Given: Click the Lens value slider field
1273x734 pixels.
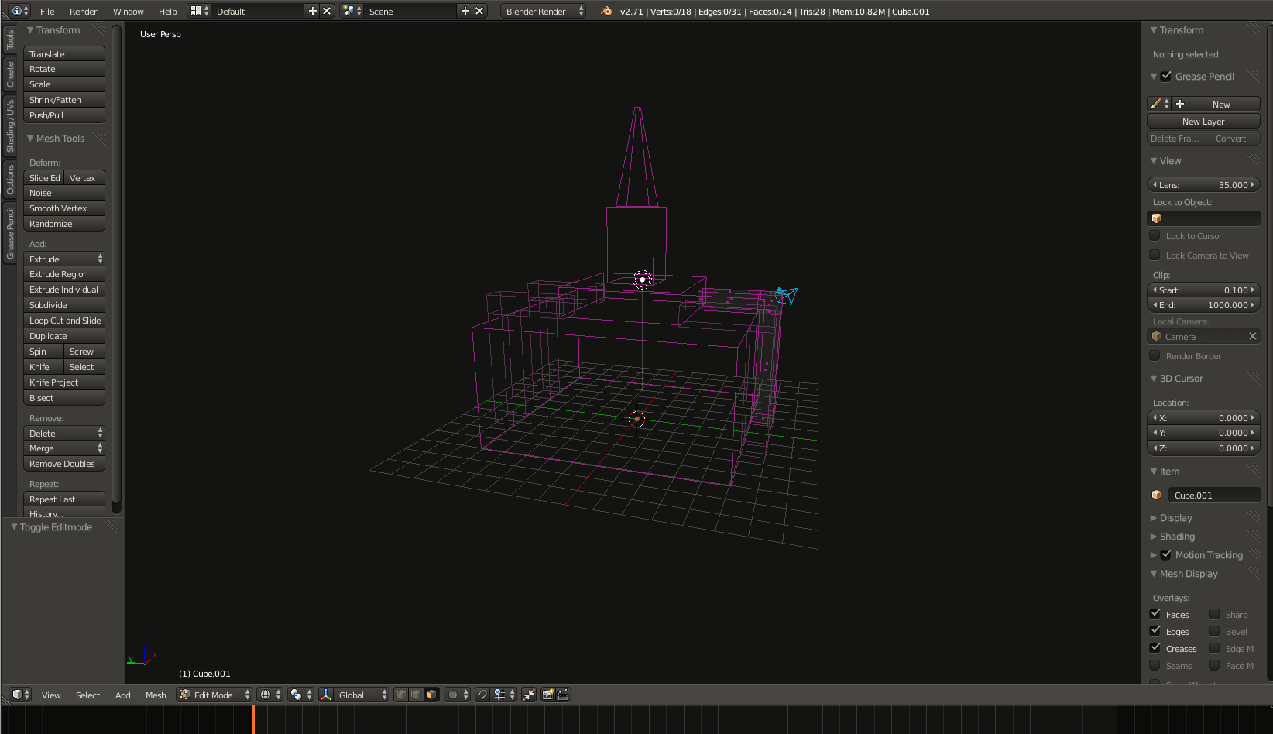Looking at the screenshot, I should point(1203,185).
